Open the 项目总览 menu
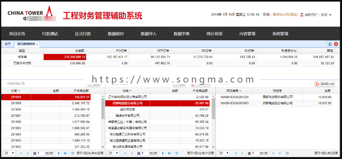Viewport: 342px width, 159px height. pos(17,33)
